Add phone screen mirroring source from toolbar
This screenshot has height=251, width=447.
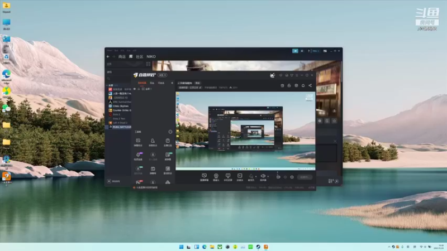(228, 177)
